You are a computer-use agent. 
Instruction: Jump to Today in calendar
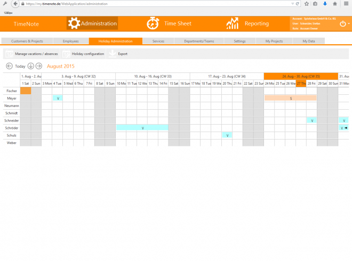click(x=20, y=67)
